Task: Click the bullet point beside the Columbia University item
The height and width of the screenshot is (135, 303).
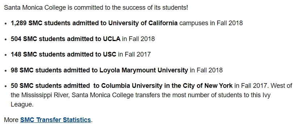Action: click(6, 86)
